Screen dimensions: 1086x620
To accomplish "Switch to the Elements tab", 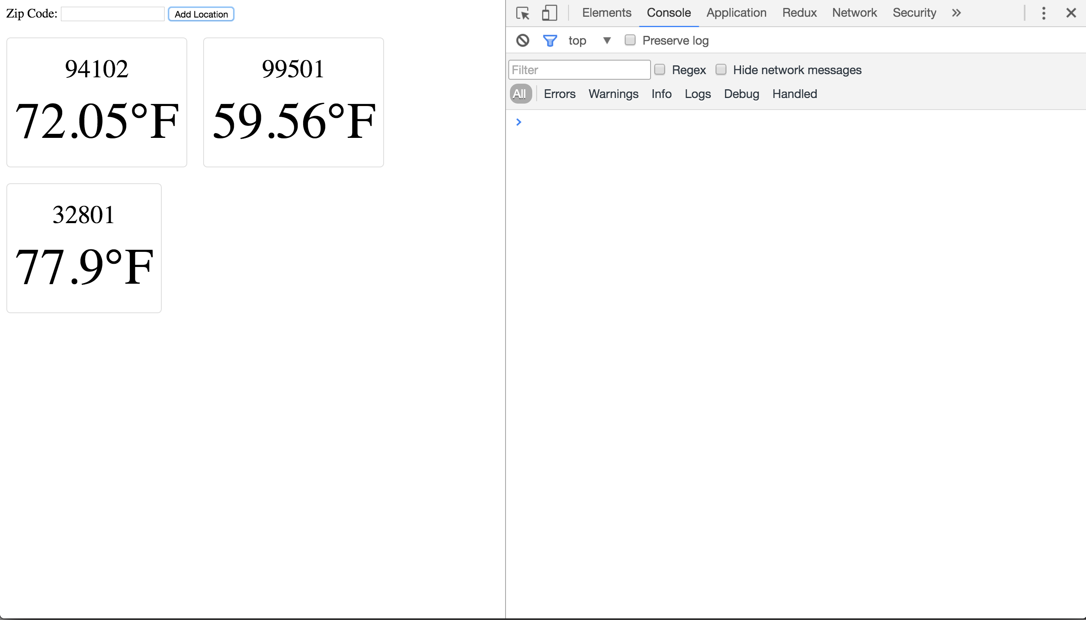I will (x=606, y=13).
